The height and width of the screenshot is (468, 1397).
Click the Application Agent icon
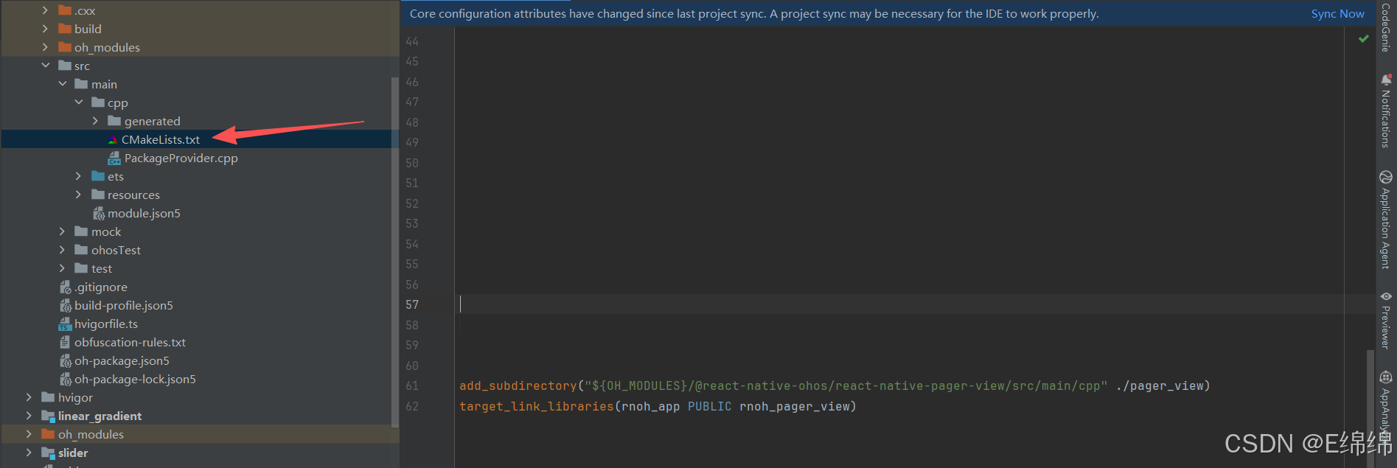click(1386, 177)
